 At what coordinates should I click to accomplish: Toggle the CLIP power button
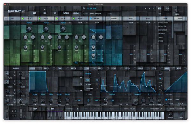(x=31, y=109)
